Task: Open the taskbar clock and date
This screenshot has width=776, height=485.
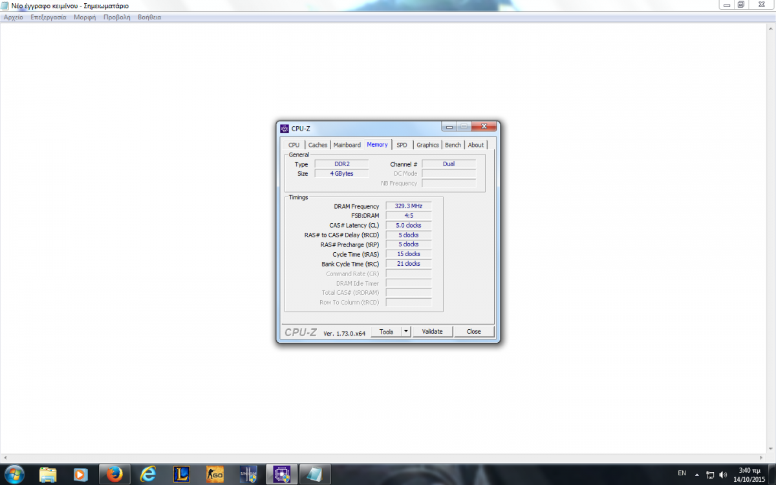Action: point(751,474)
